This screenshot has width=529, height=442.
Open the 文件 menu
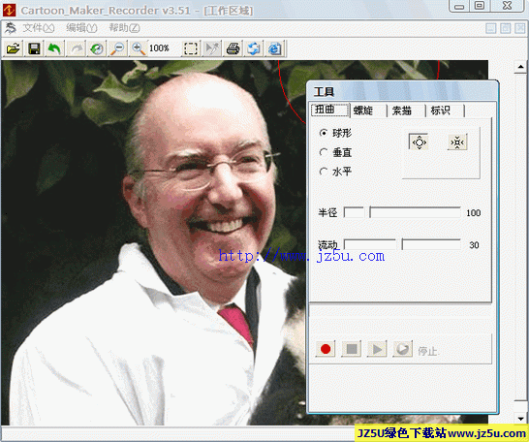tap(39, 28)
